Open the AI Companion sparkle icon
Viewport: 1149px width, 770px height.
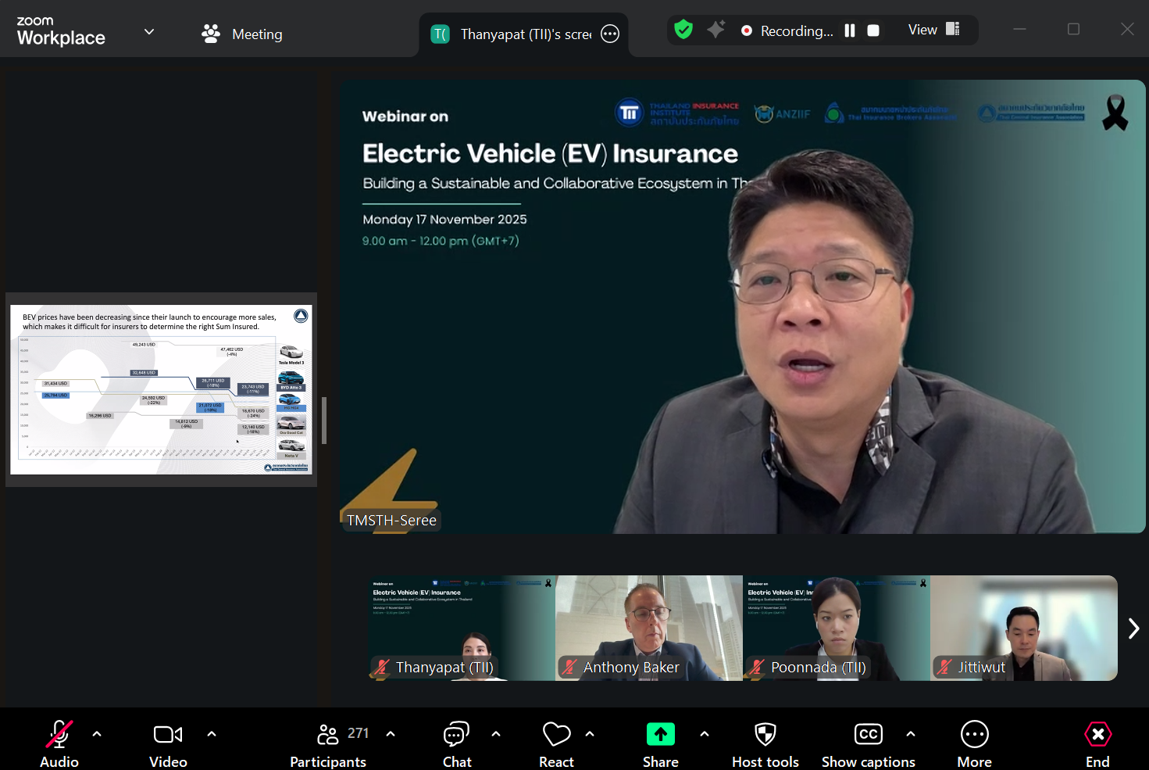pos(715,30)
